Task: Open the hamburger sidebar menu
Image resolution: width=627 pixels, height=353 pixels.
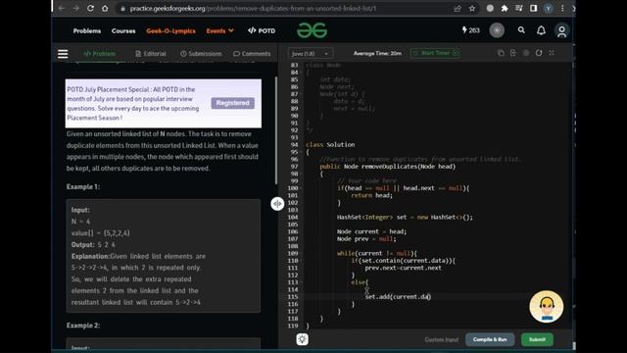Action: pos(63,54)
